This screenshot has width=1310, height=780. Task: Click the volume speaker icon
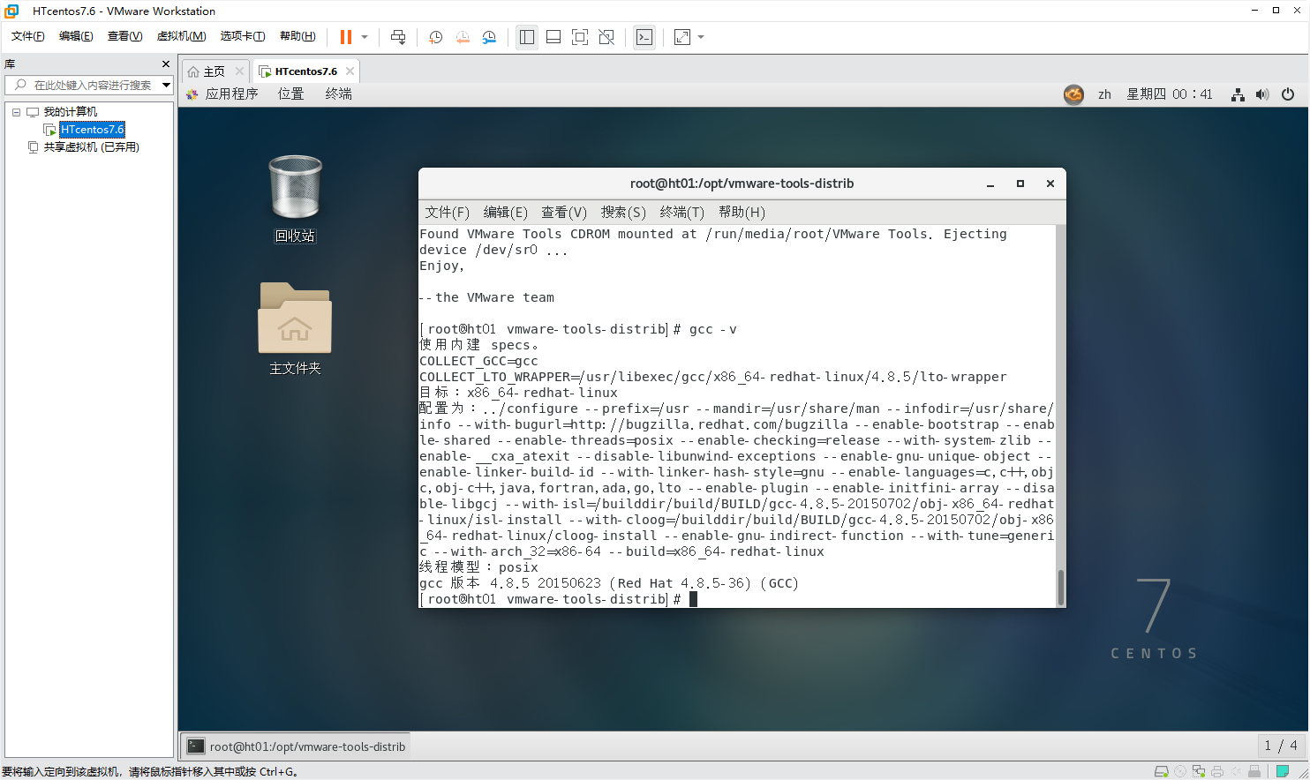(x=1262, y=94)
